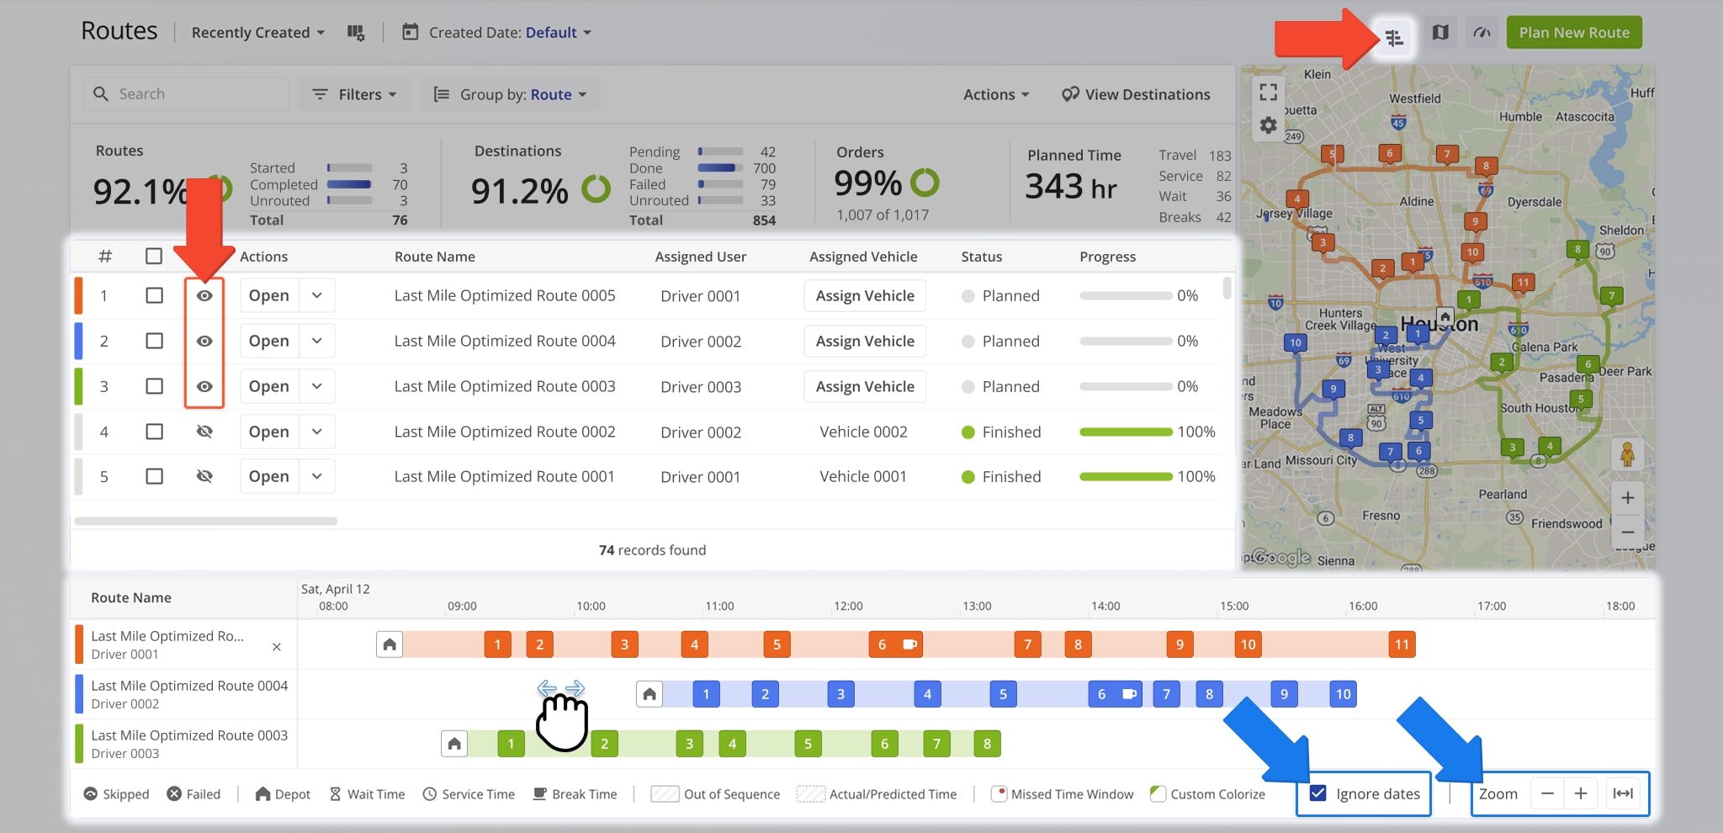Open Recently Created view menu

pyautogui.click(x=257, y=33)
